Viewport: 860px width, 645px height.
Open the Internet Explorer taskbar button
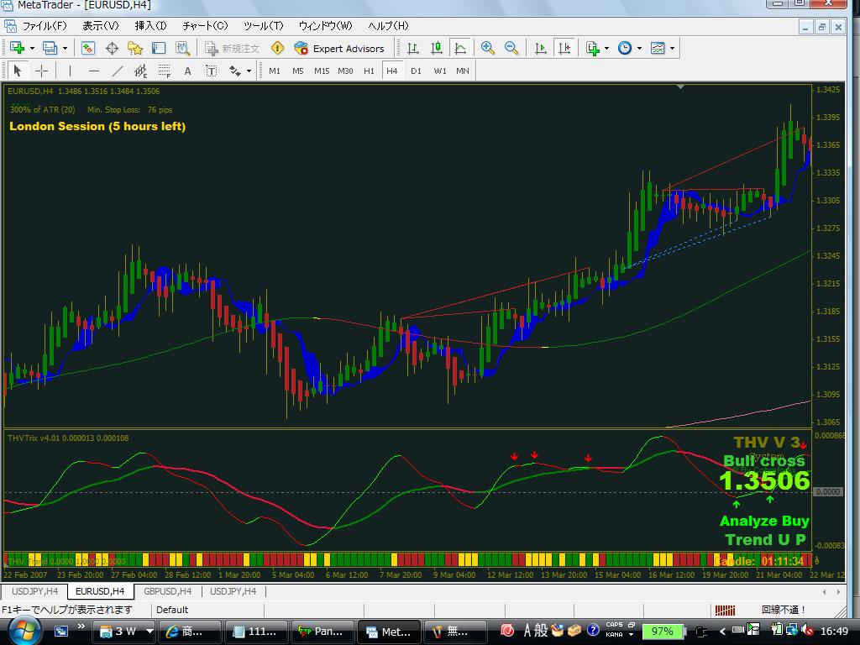pyautogui.click(x=190, y=632)
